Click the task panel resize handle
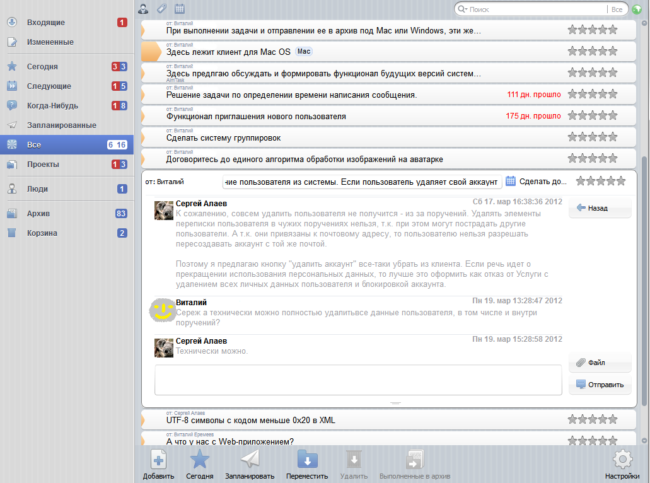The width and height of the screenshot is (650, 483). (x=395, y=403)
